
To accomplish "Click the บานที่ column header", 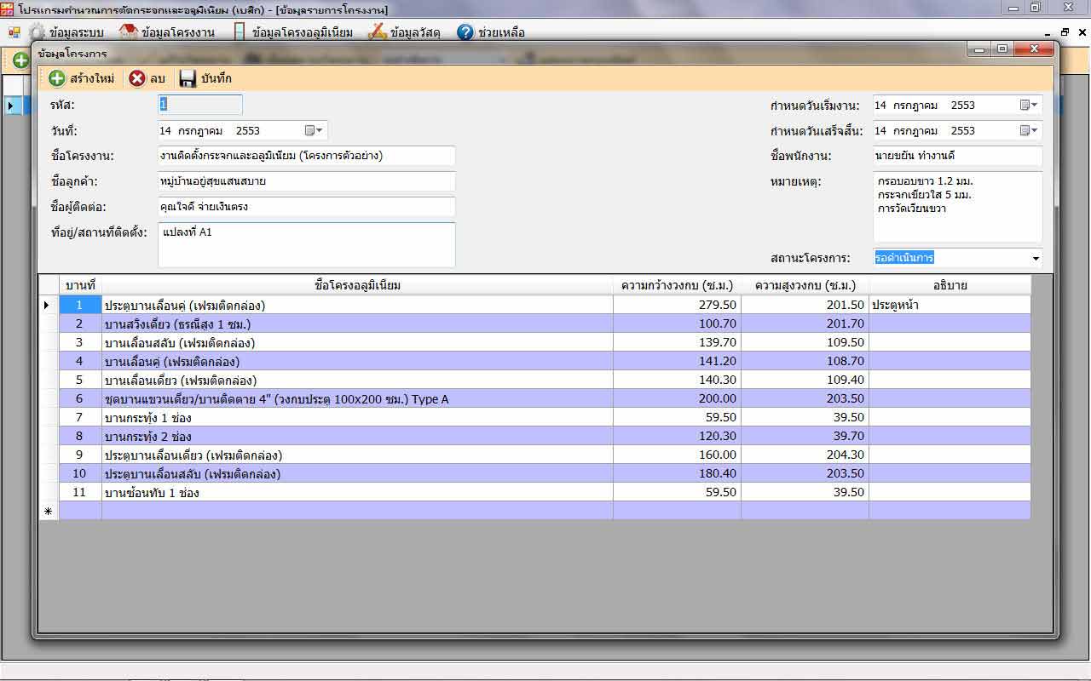I will 80,285.
